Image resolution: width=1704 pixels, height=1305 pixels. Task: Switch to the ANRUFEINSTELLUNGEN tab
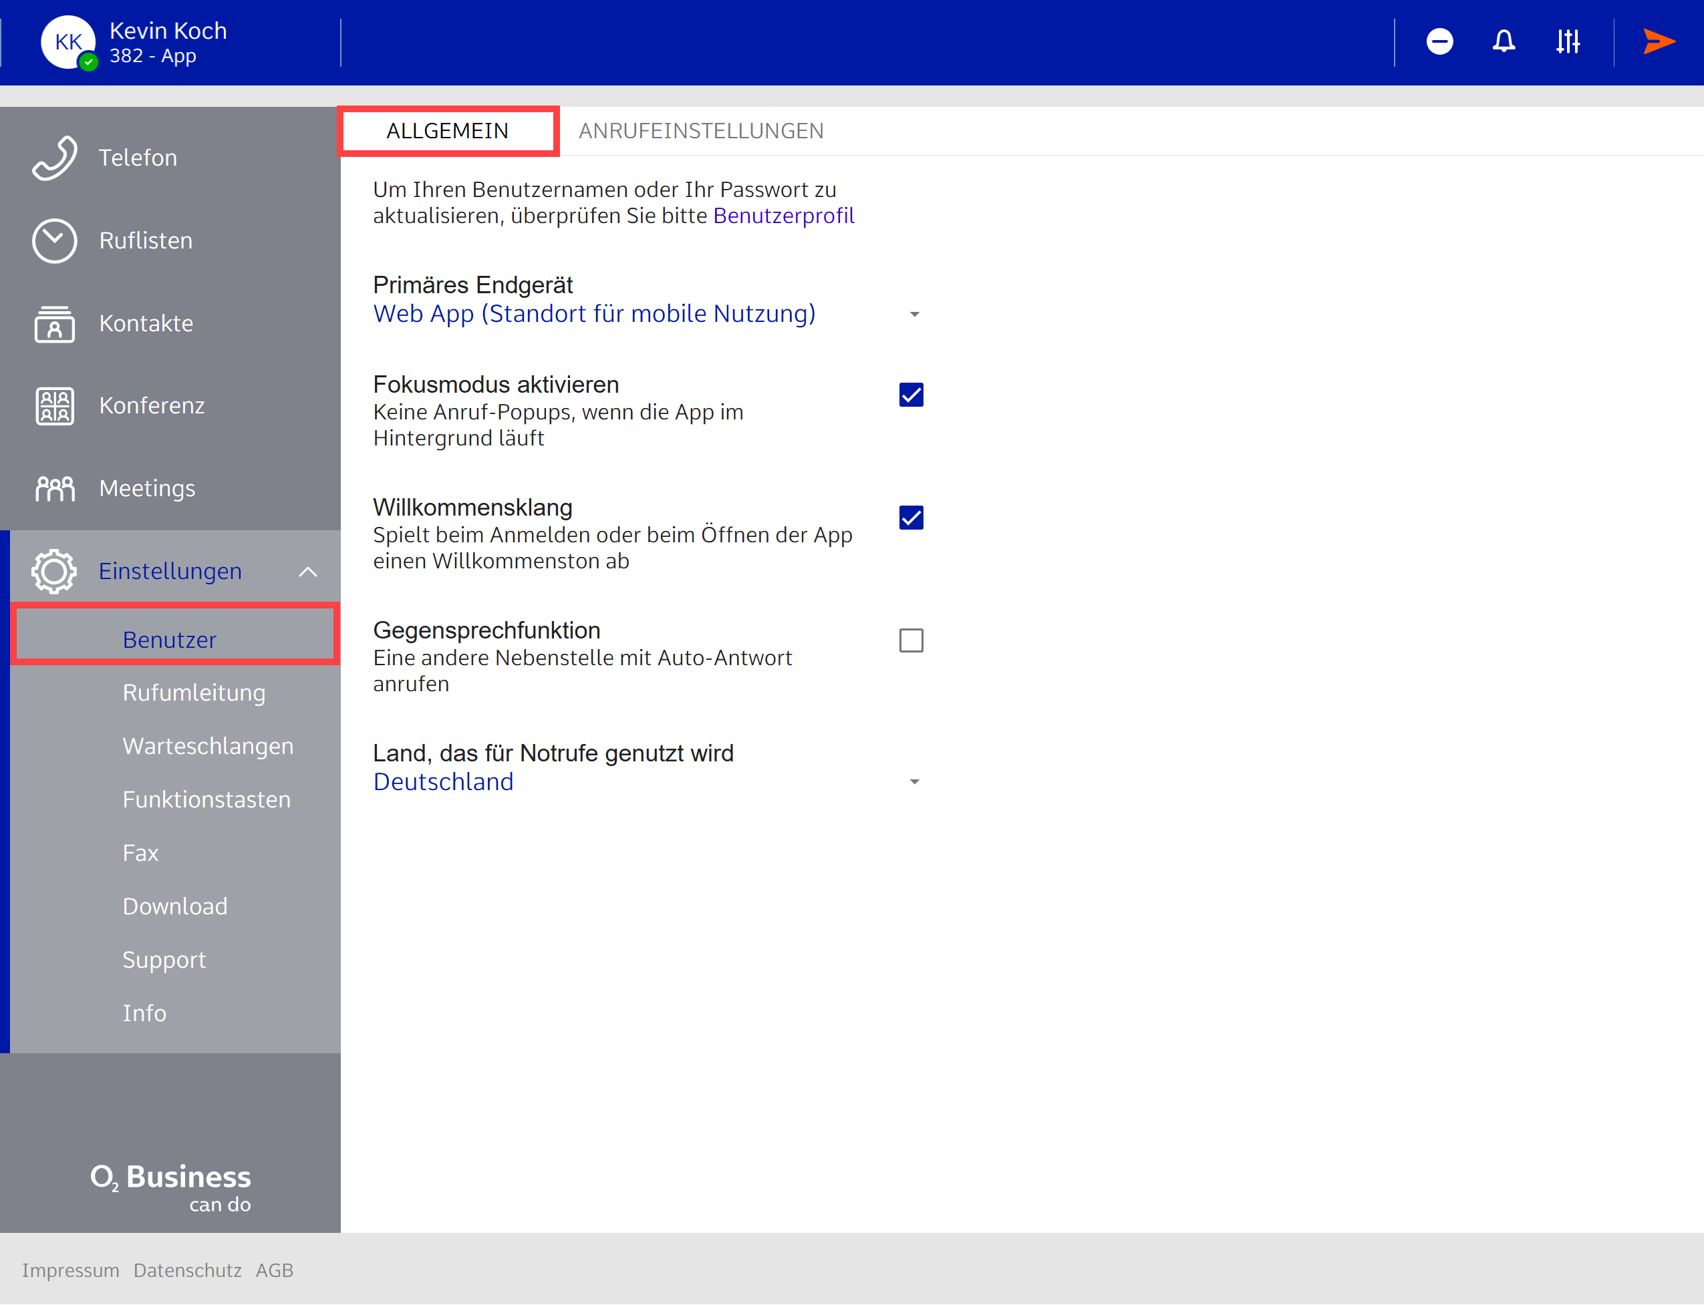(701, 130)
